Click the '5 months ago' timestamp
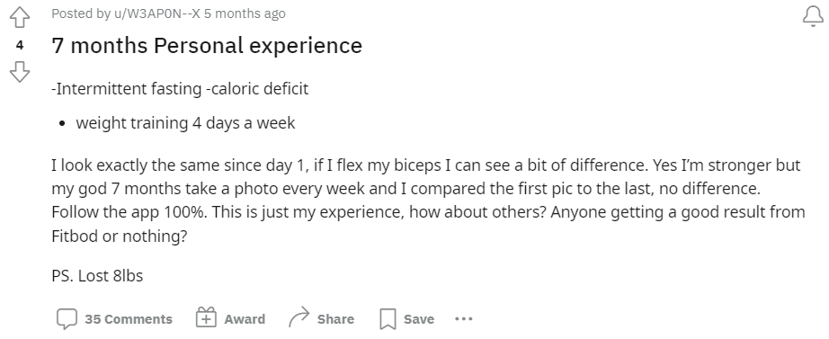The width and height of the screenshot is (829, 339). [245, 13]
